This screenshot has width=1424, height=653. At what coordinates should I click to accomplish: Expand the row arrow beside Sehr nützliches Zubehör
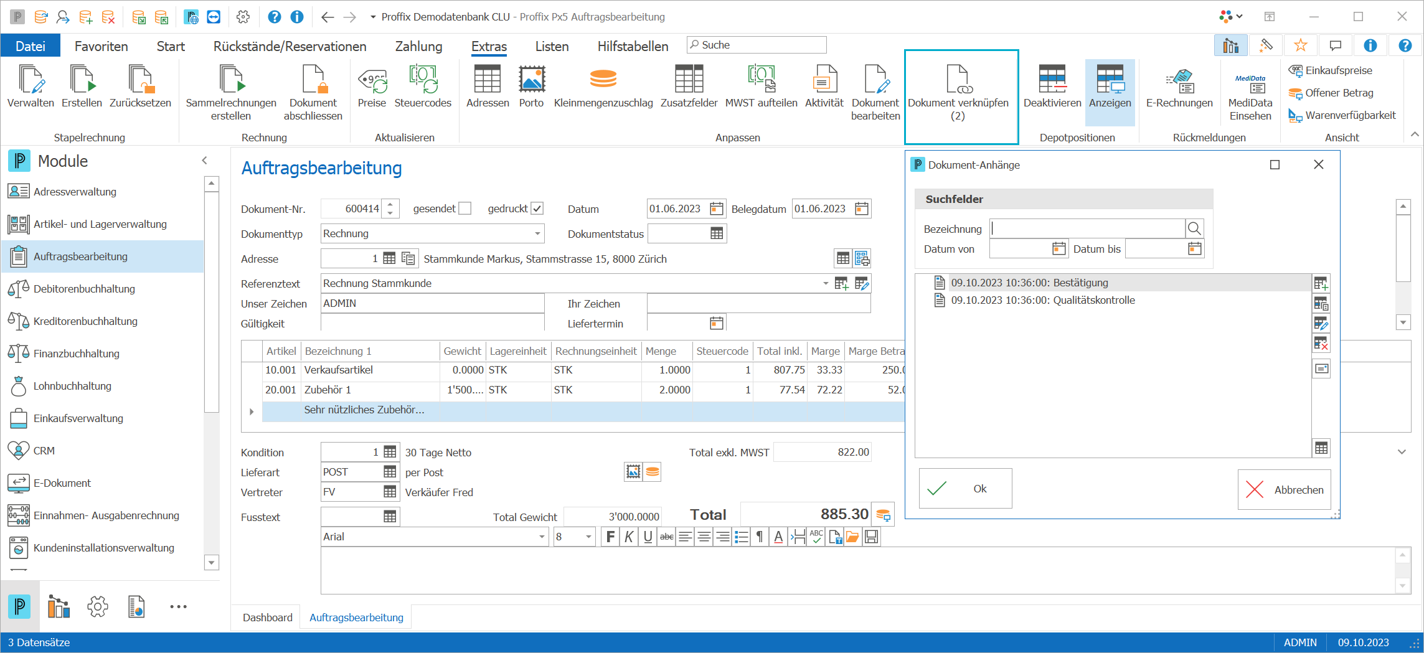click(252, 411)
